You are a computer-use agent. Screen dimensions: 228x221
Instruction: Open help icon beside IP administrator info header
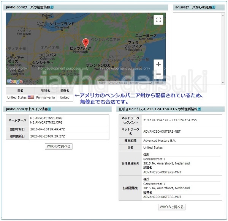pyautogui.click(x=199, y=109)
